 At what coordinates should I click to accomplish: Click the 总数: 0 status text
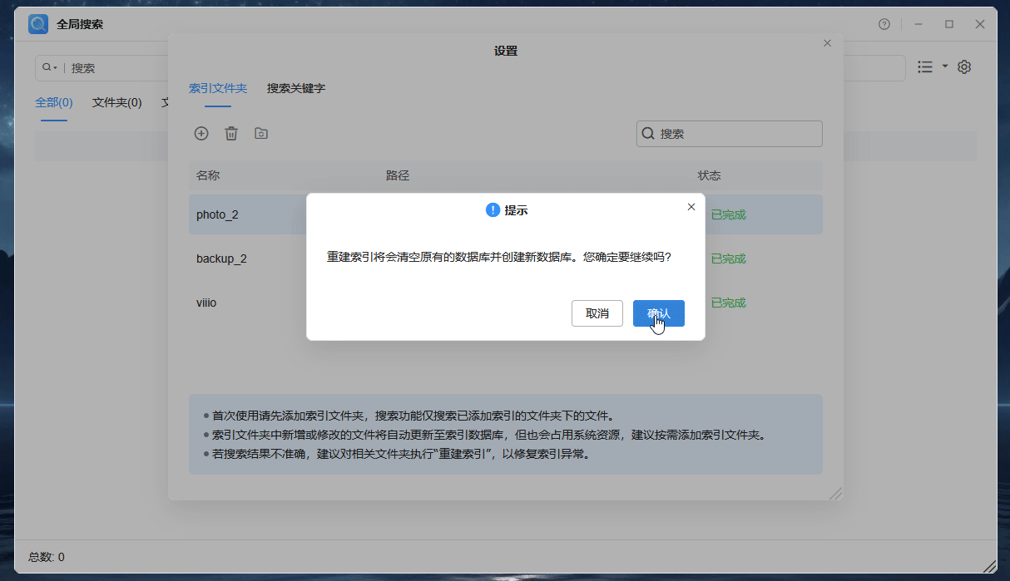coord(47,557)
